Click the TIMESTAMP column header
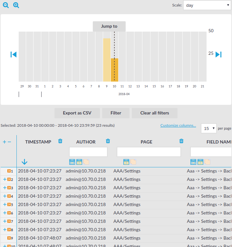The width and height of the screenshot is (232, 247). (x=38, y=142)
